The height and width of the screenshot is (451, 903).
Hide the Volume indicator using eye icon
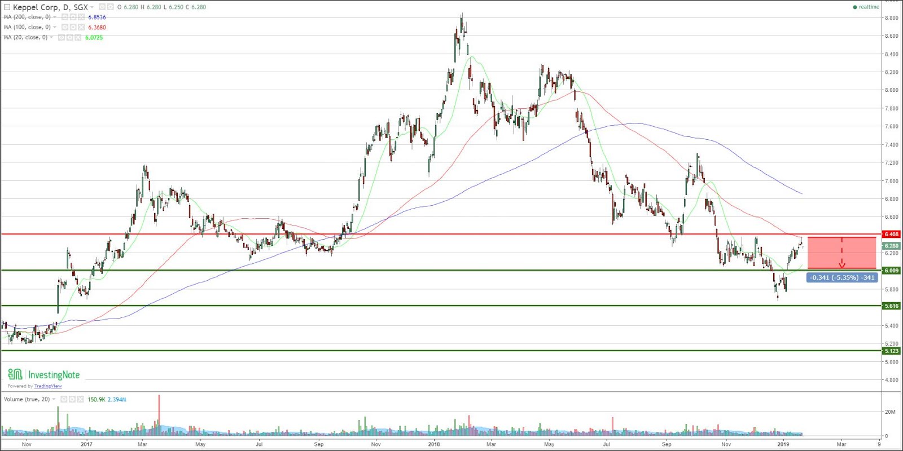point(64,399)
